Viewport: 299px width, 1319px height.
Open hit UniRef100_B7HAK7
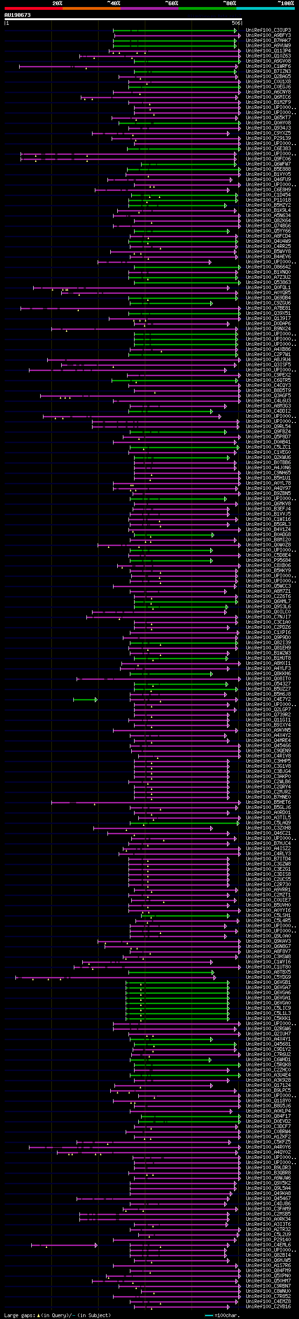(268, 40)
